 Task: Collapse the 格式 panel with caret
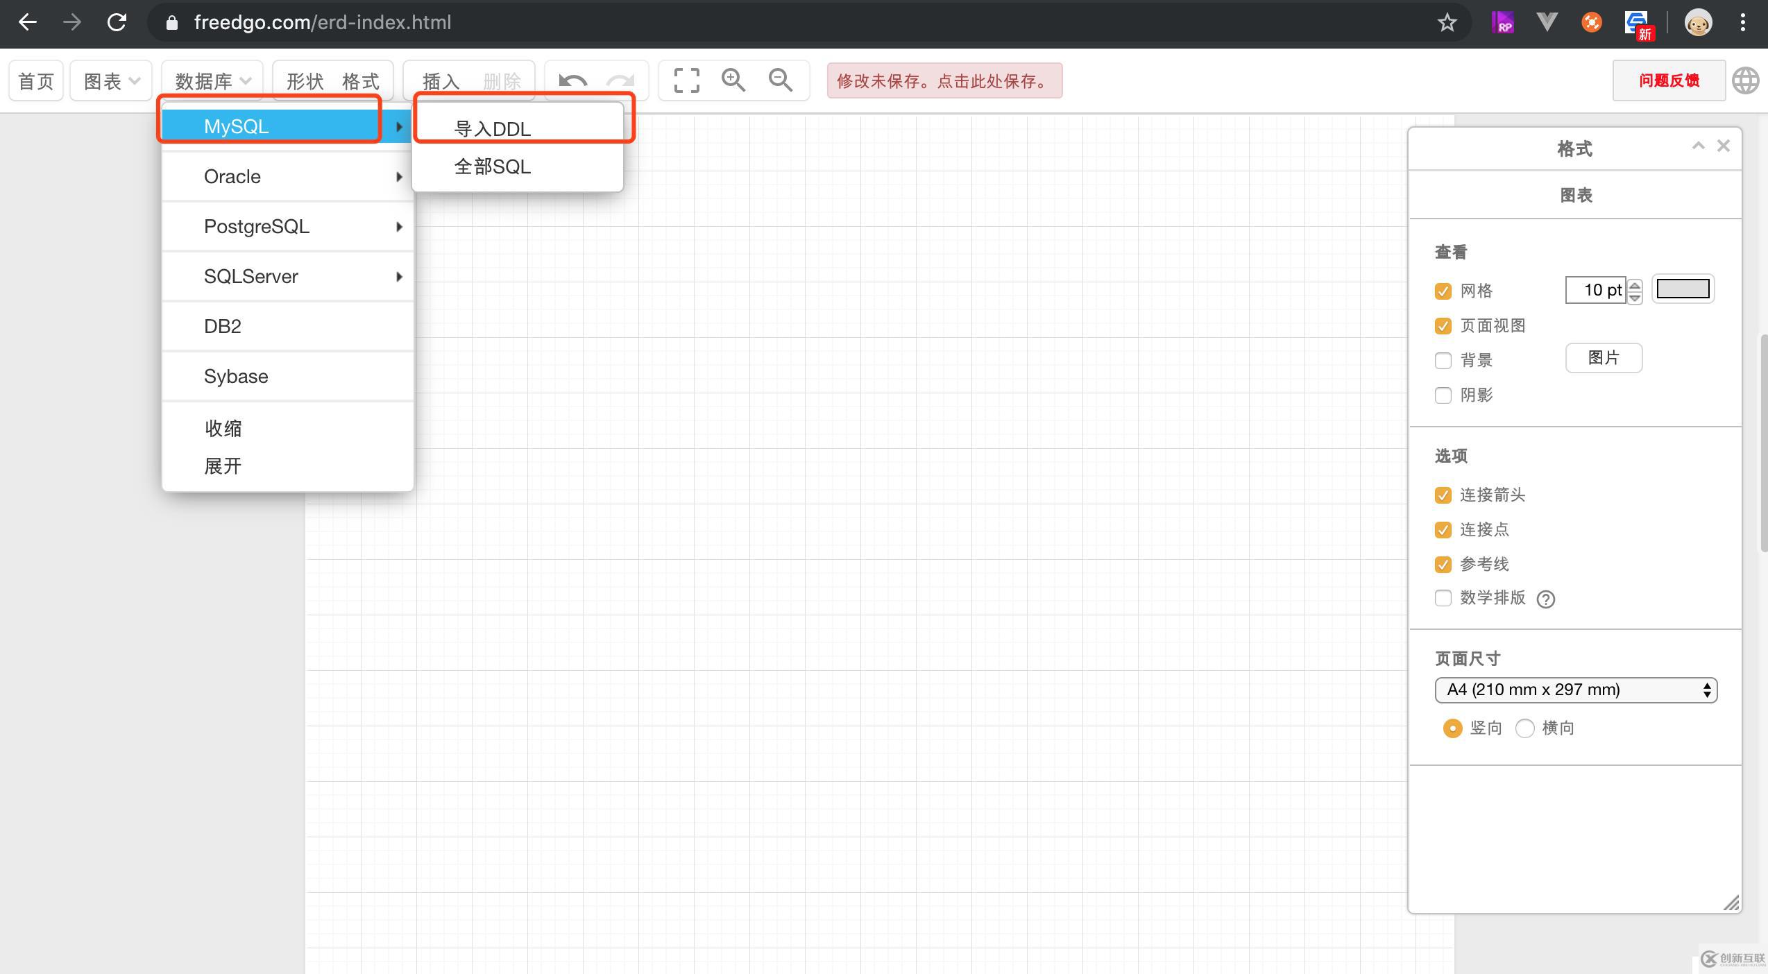1698,146
